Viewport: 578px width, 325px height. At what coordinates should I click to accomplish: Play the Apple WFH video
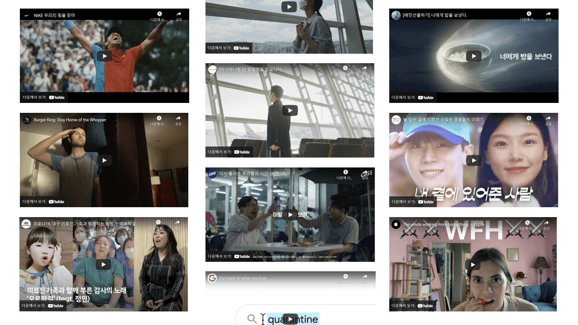click(x=473, y=265)
